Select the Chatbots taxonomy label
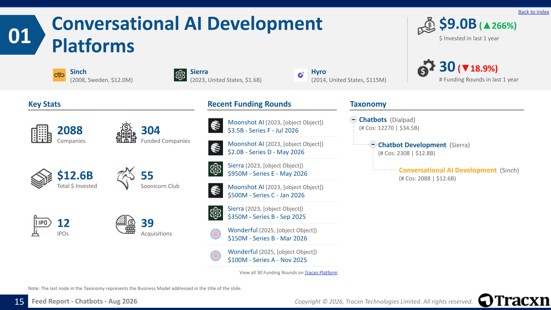 pyautogui.click(x=373, y=120)
